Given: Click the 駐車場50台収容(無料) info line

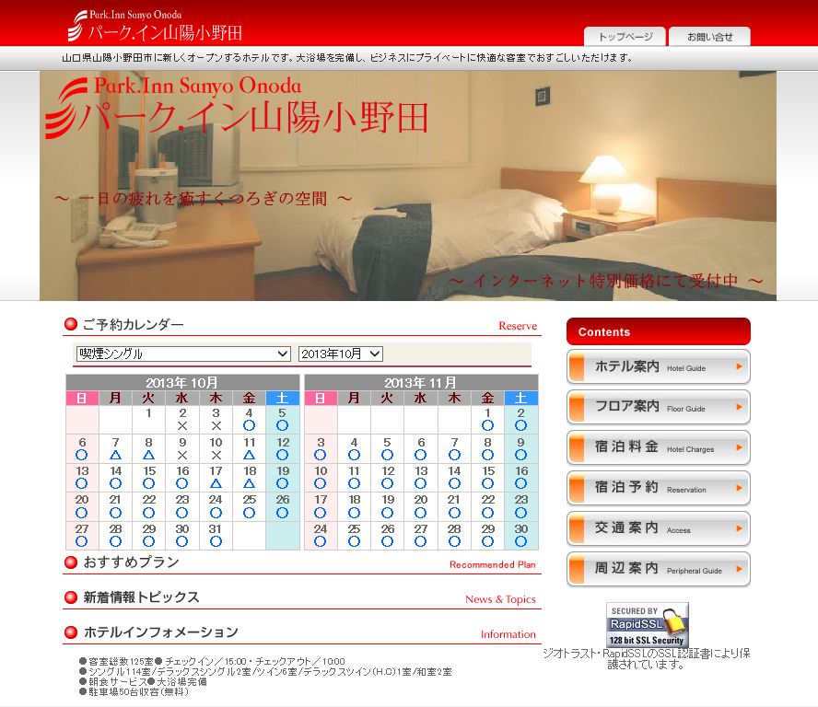Looking at the screenshot, I should tap(138, 692).
